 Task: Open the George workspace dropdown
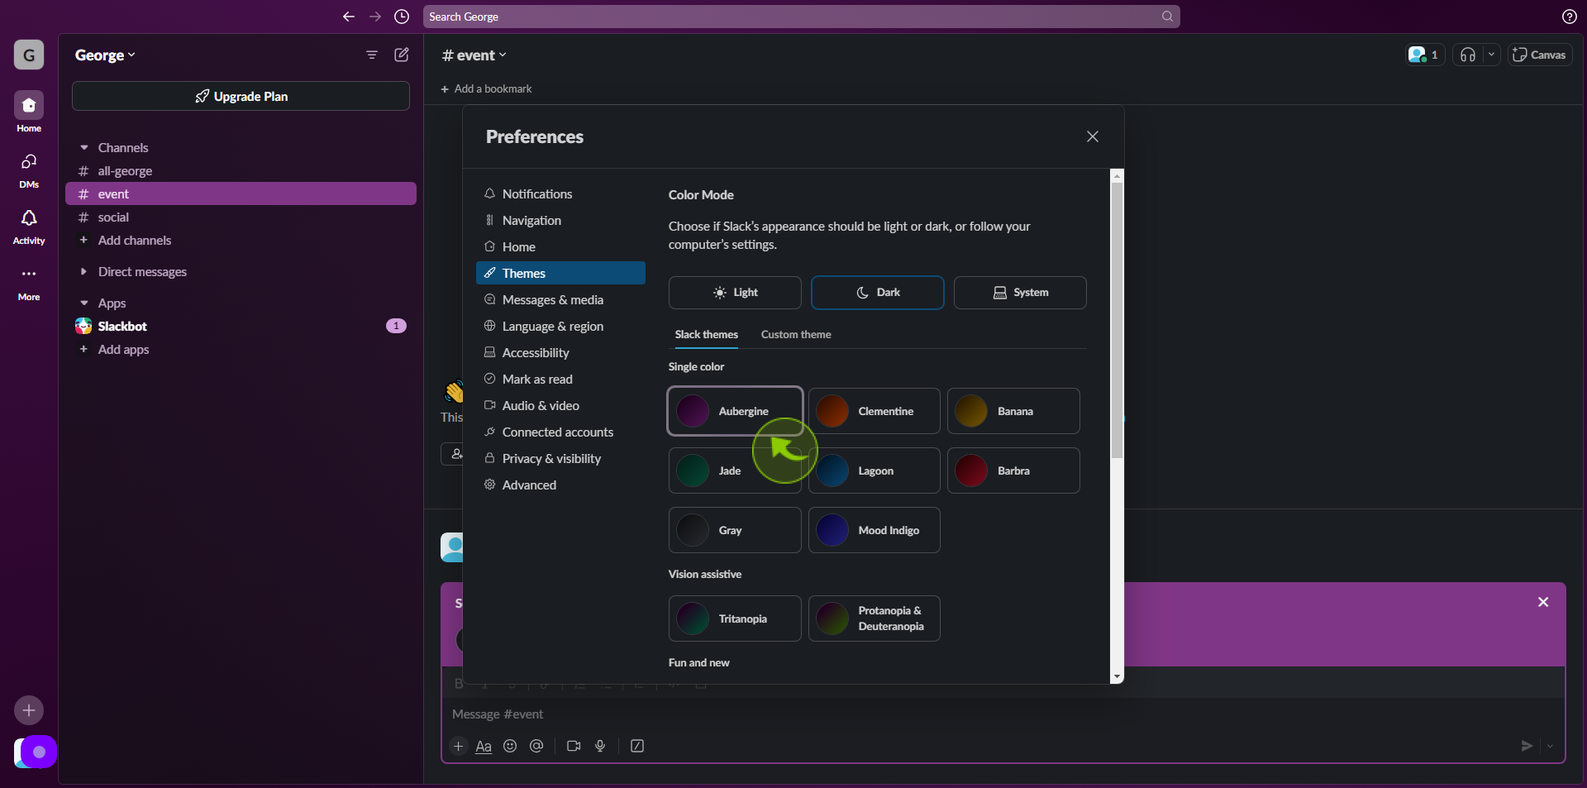105,55
